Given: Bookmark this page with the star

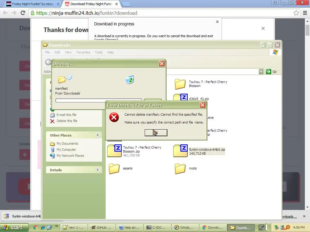Looking at the screenshot, I should pos(296,13).
